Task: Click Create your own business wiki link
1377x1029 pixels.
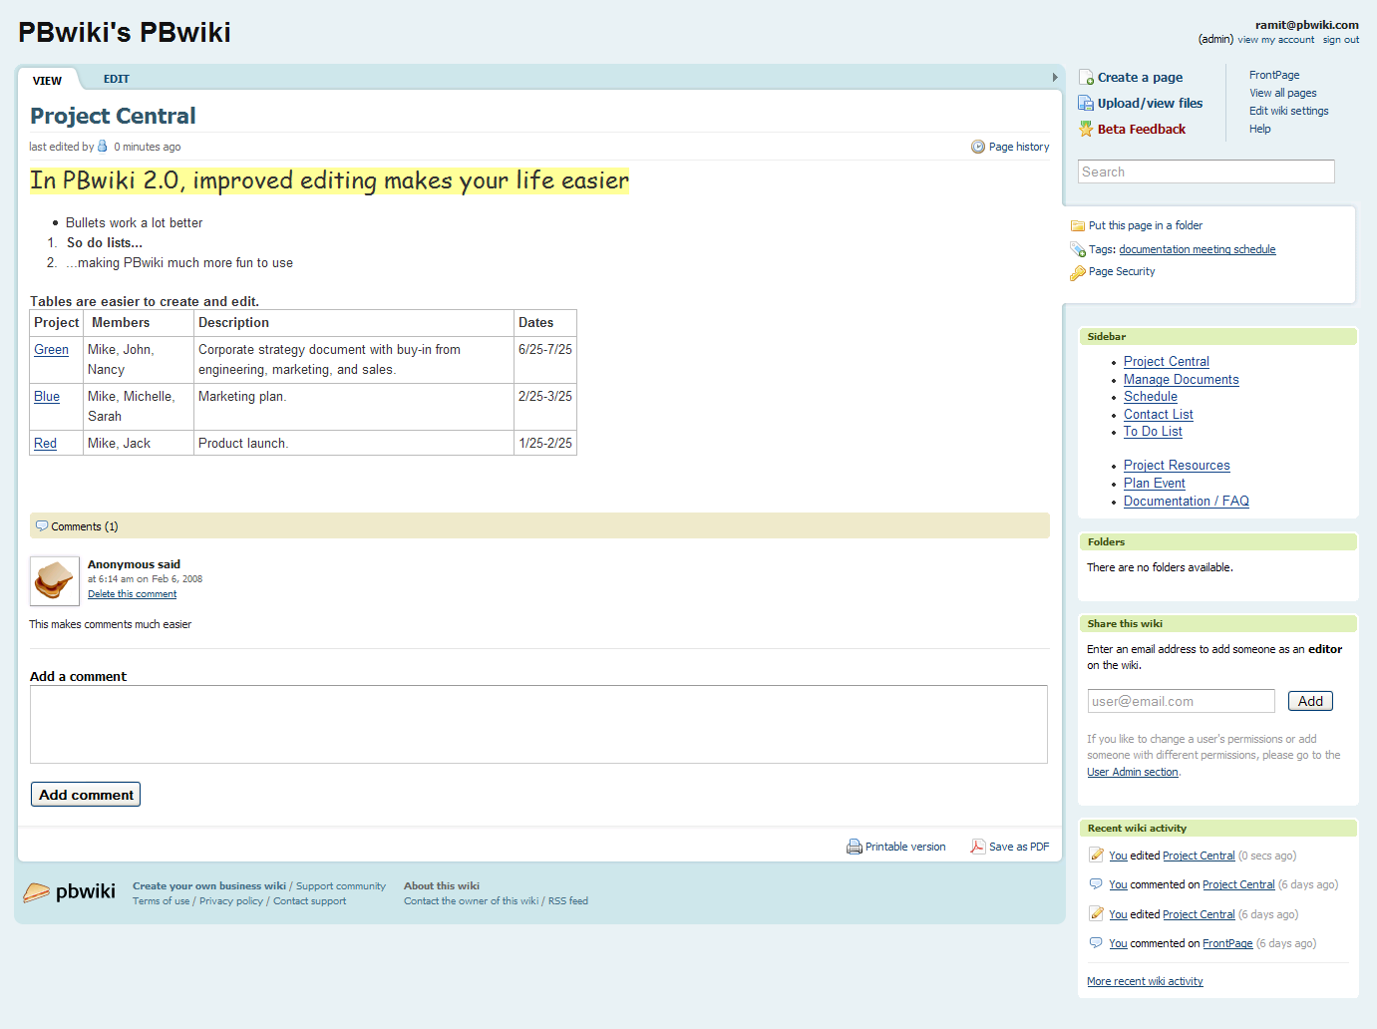Action: (x=209, y=886)
